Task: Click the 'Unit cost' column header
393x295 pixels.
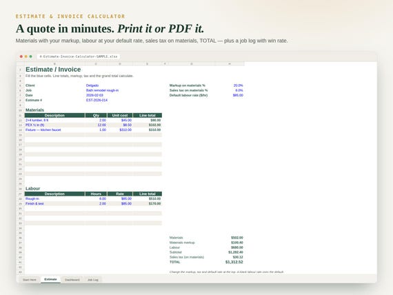Action: pyautogui.click(x=120, y=115)
